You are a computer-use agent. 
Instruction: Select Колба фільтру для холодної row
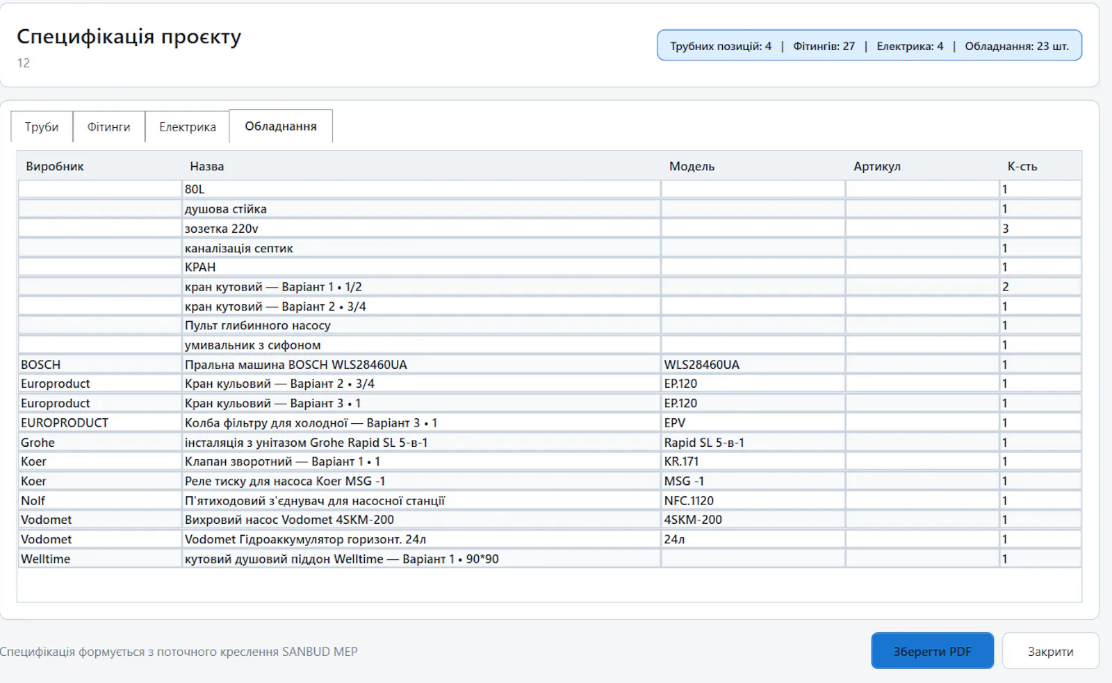[x=550, y=422]
